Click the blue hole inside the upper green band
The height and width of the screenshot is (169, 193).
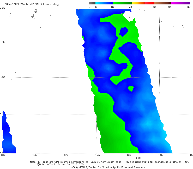(124, 32)
